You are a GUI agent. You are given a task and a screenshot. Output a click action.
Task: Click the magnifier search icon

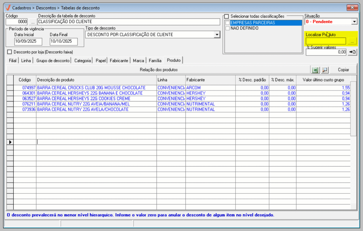(325, 70)
